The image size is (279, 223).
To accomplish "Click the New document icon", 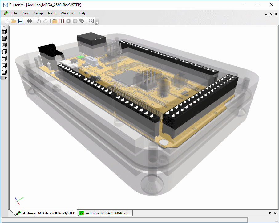I will (6, 21).
